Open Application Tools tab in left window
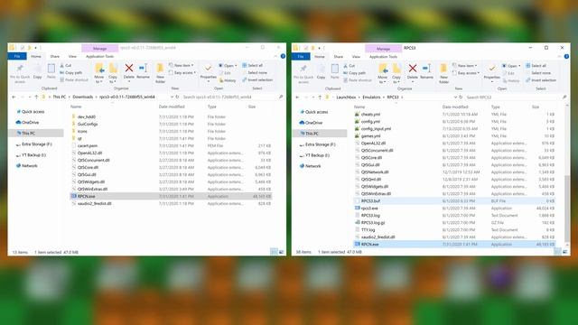Image resolution: width=578 pixels, height=325 pixels. click(x=99, y=56)
